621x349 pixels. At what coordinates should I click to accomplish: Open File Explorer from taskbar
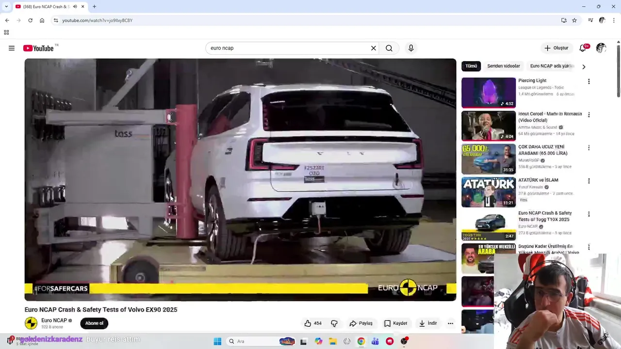[333, 341]
